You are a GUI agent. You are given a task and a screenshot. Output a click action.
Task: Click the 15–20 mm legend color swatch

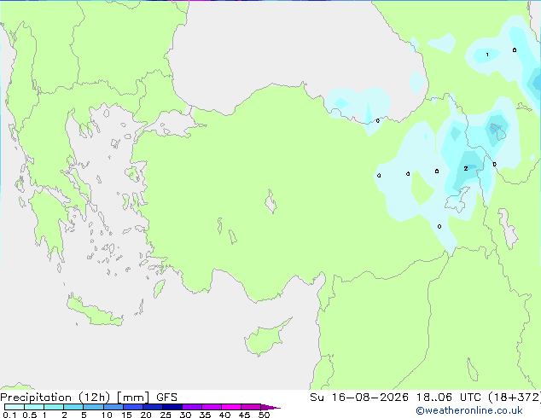point(133,407)
